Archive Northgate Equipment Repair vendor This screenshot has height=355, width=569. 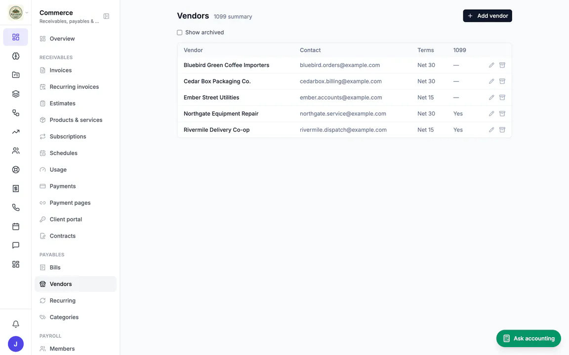(502, 113)
